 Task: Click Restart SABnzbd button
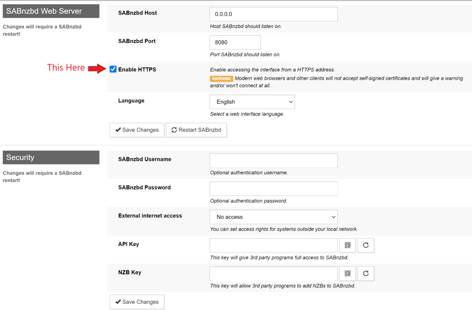(x=196, y=130)
